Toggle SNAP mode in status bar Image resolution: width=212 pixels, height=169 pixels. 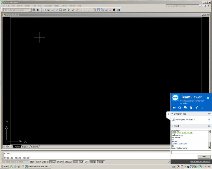coord(33,162)
